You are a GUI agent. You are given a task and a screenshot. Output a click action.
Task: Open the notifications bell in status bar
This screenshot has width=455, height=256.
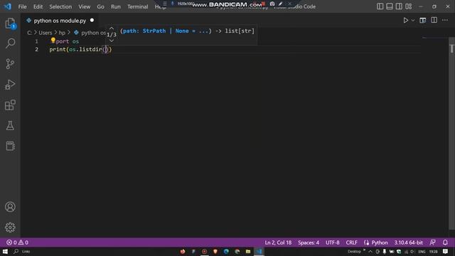click(445, 242)
